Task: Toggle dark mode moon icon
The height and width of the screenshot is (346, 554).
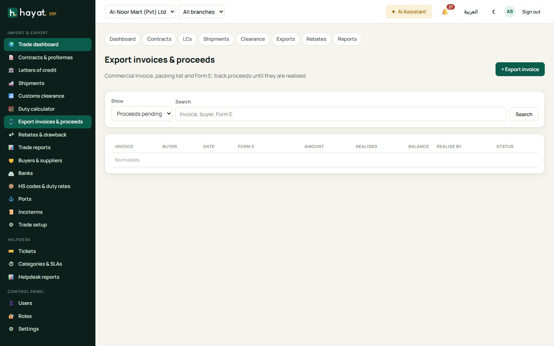Action: pyautogui.click(x=494, y=12)
